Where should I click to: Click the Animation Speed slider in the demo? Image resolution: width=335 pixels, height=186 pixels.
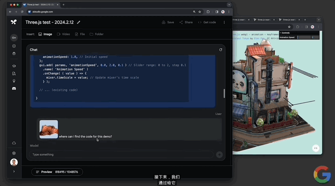click(x=304, y=37)
